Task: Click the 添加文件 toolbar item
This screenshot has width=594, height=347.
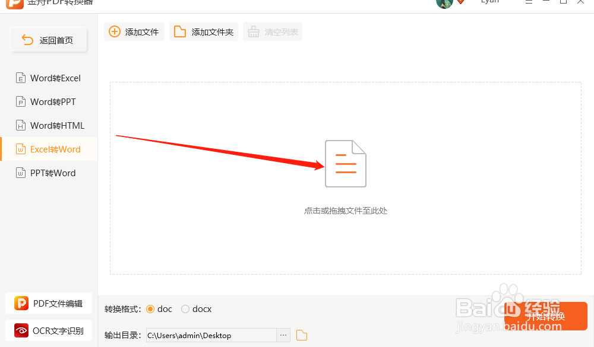Action: point(134,31)
